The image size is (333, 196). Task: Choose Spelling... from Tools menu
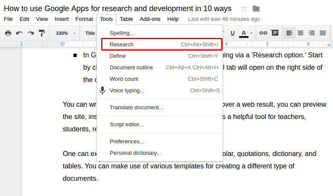[x=160, y=33]
